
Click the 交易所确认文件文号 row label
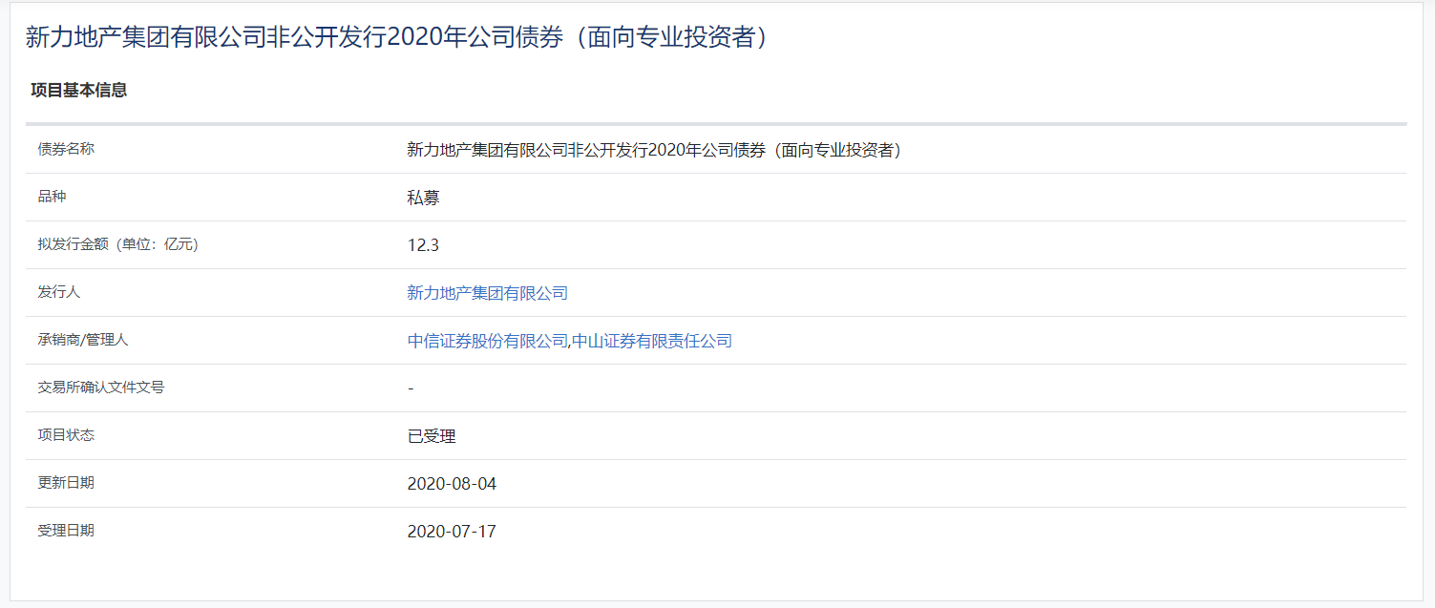pyautogui.click(x=101, y=388)
